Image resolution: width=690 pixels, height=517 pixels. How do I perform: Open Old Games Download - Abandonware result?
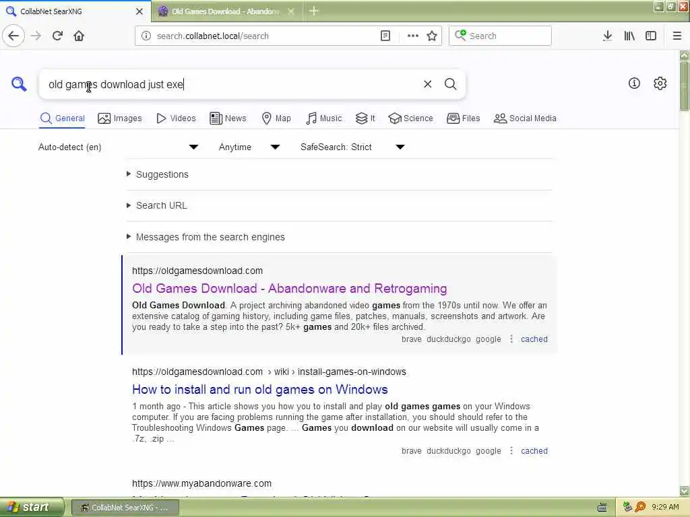tap(290, 288)
